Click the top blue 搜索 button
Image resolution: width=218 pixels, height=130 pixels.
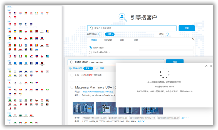187,28
